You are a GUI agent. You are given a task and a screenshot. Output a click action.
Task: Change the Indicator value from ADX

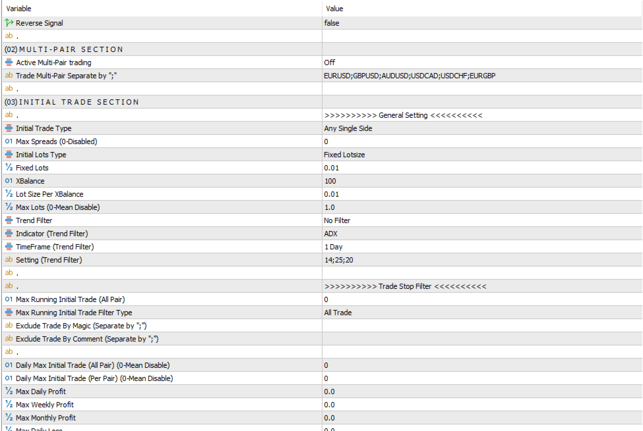click(330, 234)
